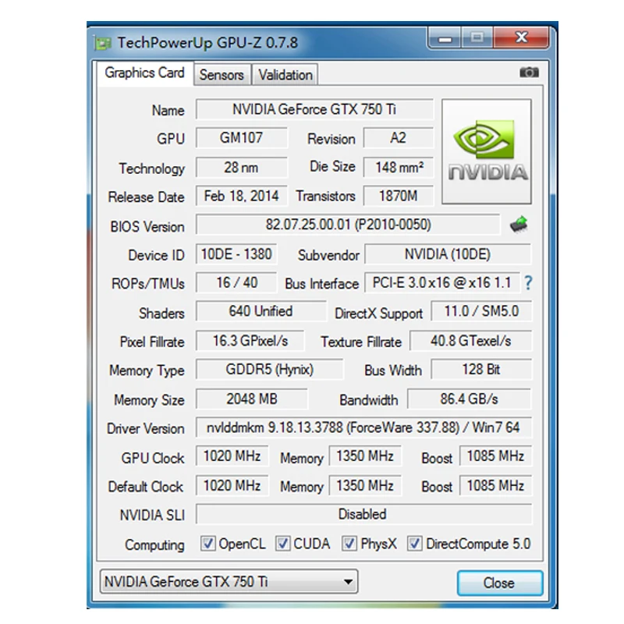The height and width of the screenshot is (624, 624).
Task: Click the Release Date label
Action: 146,197
